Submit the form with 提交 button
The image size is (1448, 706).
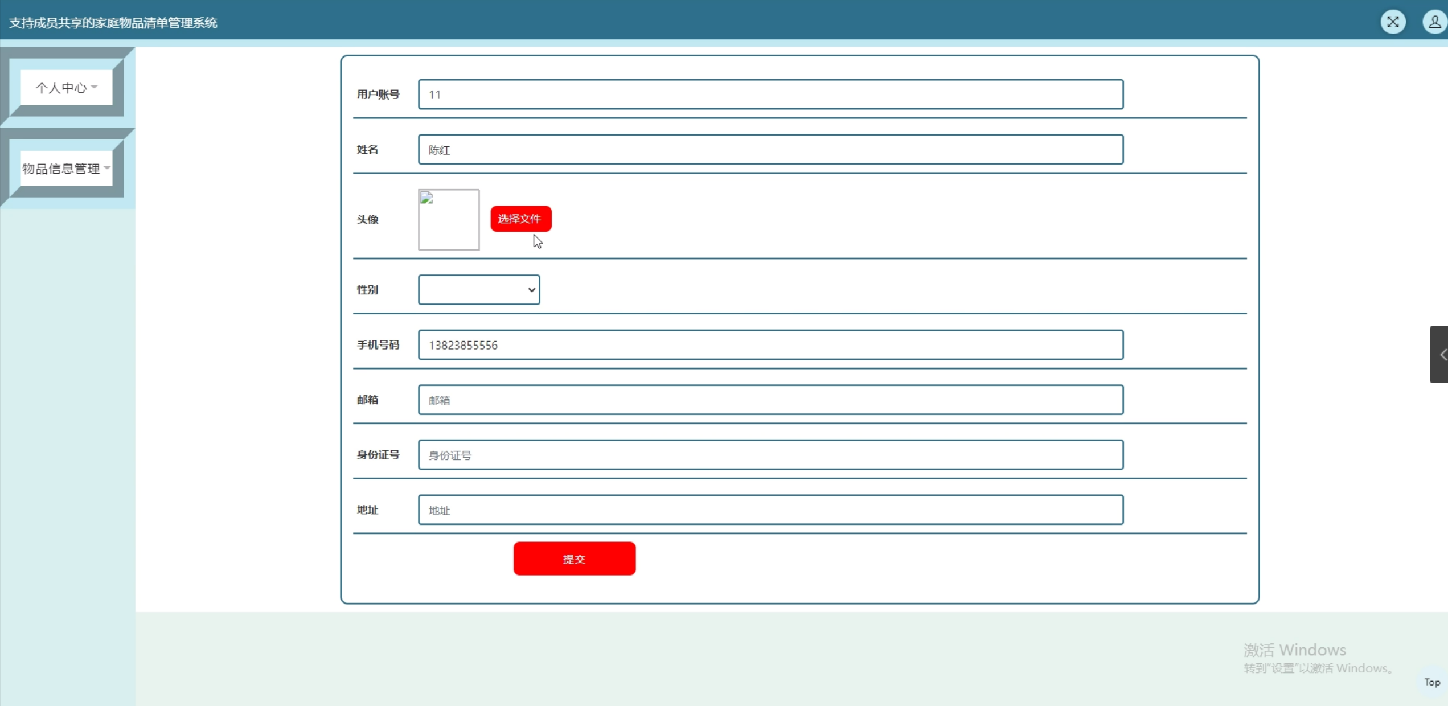click(574, 559)
